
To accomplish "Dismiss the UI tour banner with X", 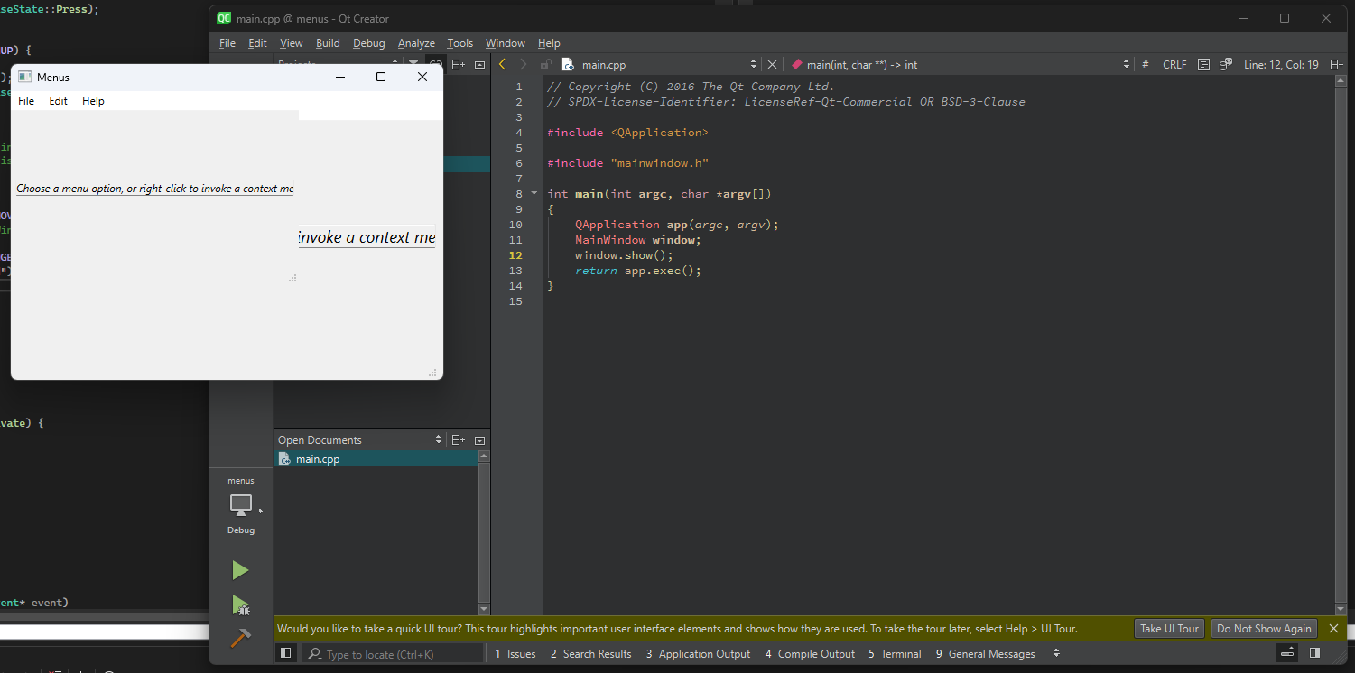I will (1333, 628).
